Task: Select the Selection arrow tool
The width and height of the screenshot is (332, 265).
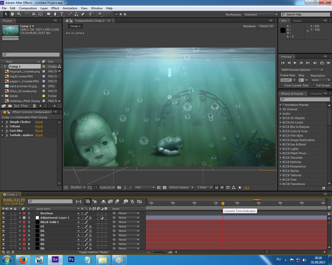Action: pyautogui.click(x=6, y=14)
